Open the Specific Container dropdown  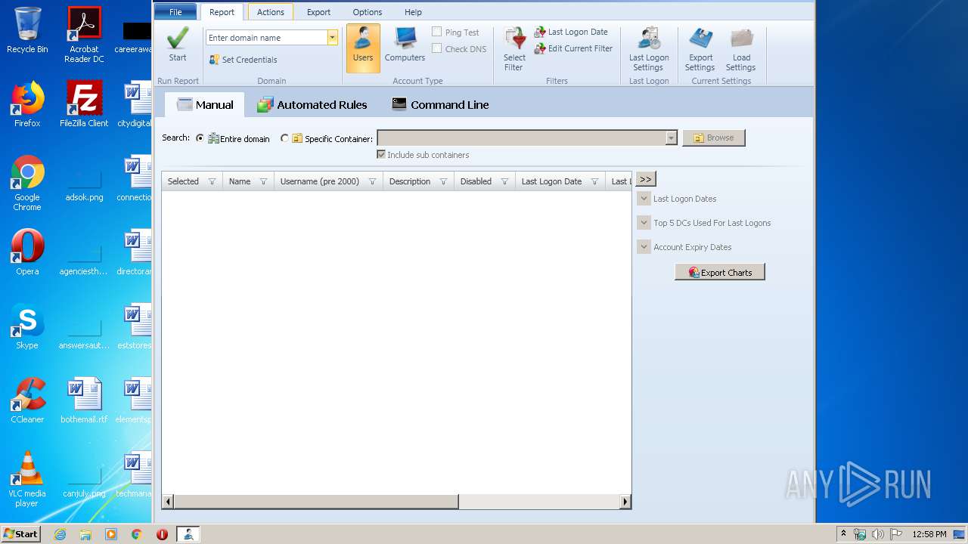(x=671, y=138)
